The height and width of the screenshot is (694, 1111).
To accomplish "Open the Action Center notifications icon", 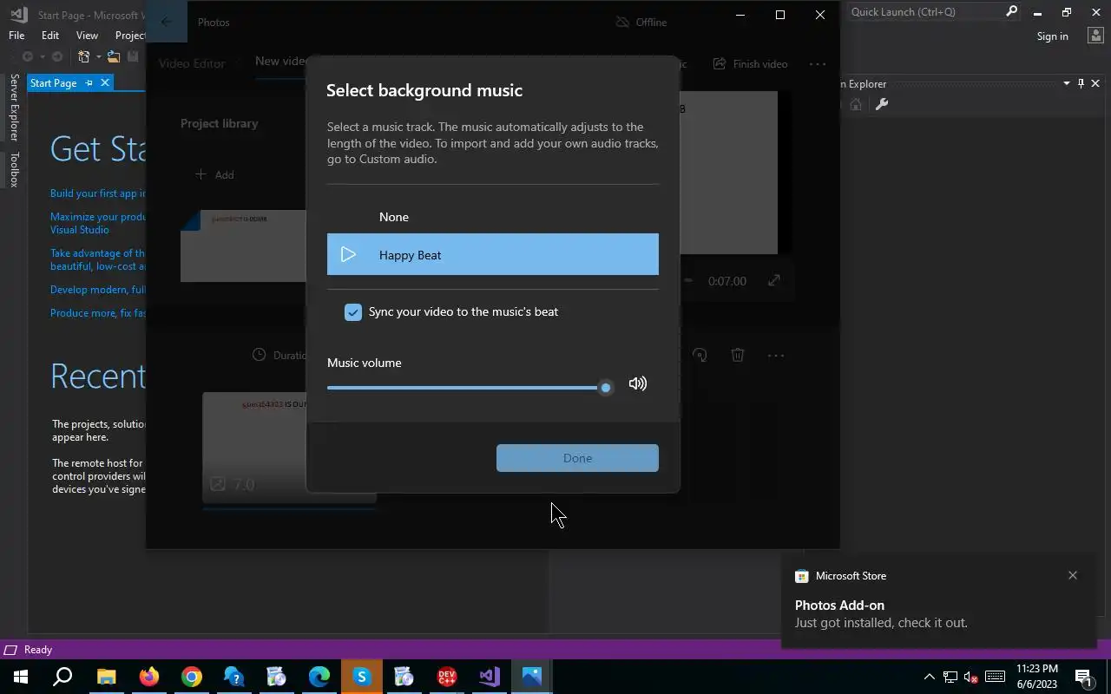I will (1083, 677).
